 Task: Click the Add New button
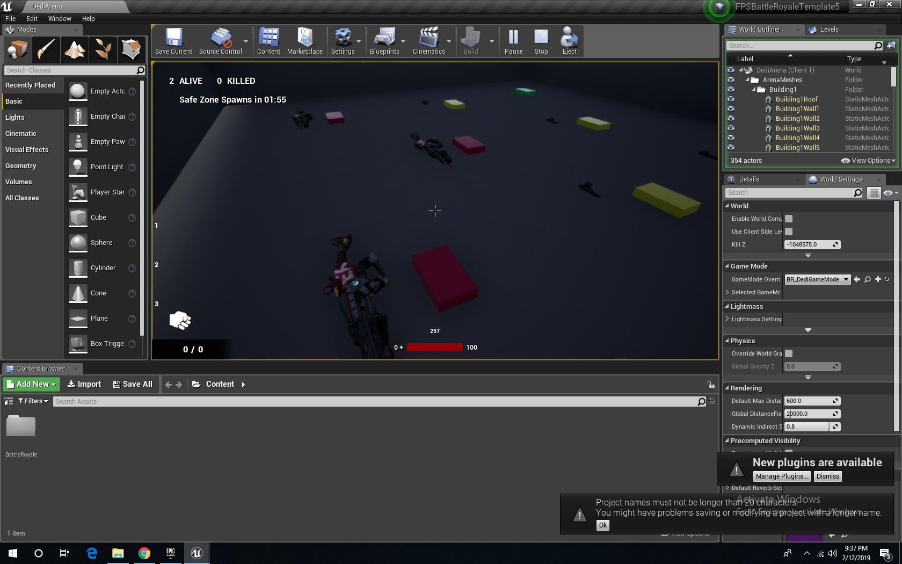point(31,384)
